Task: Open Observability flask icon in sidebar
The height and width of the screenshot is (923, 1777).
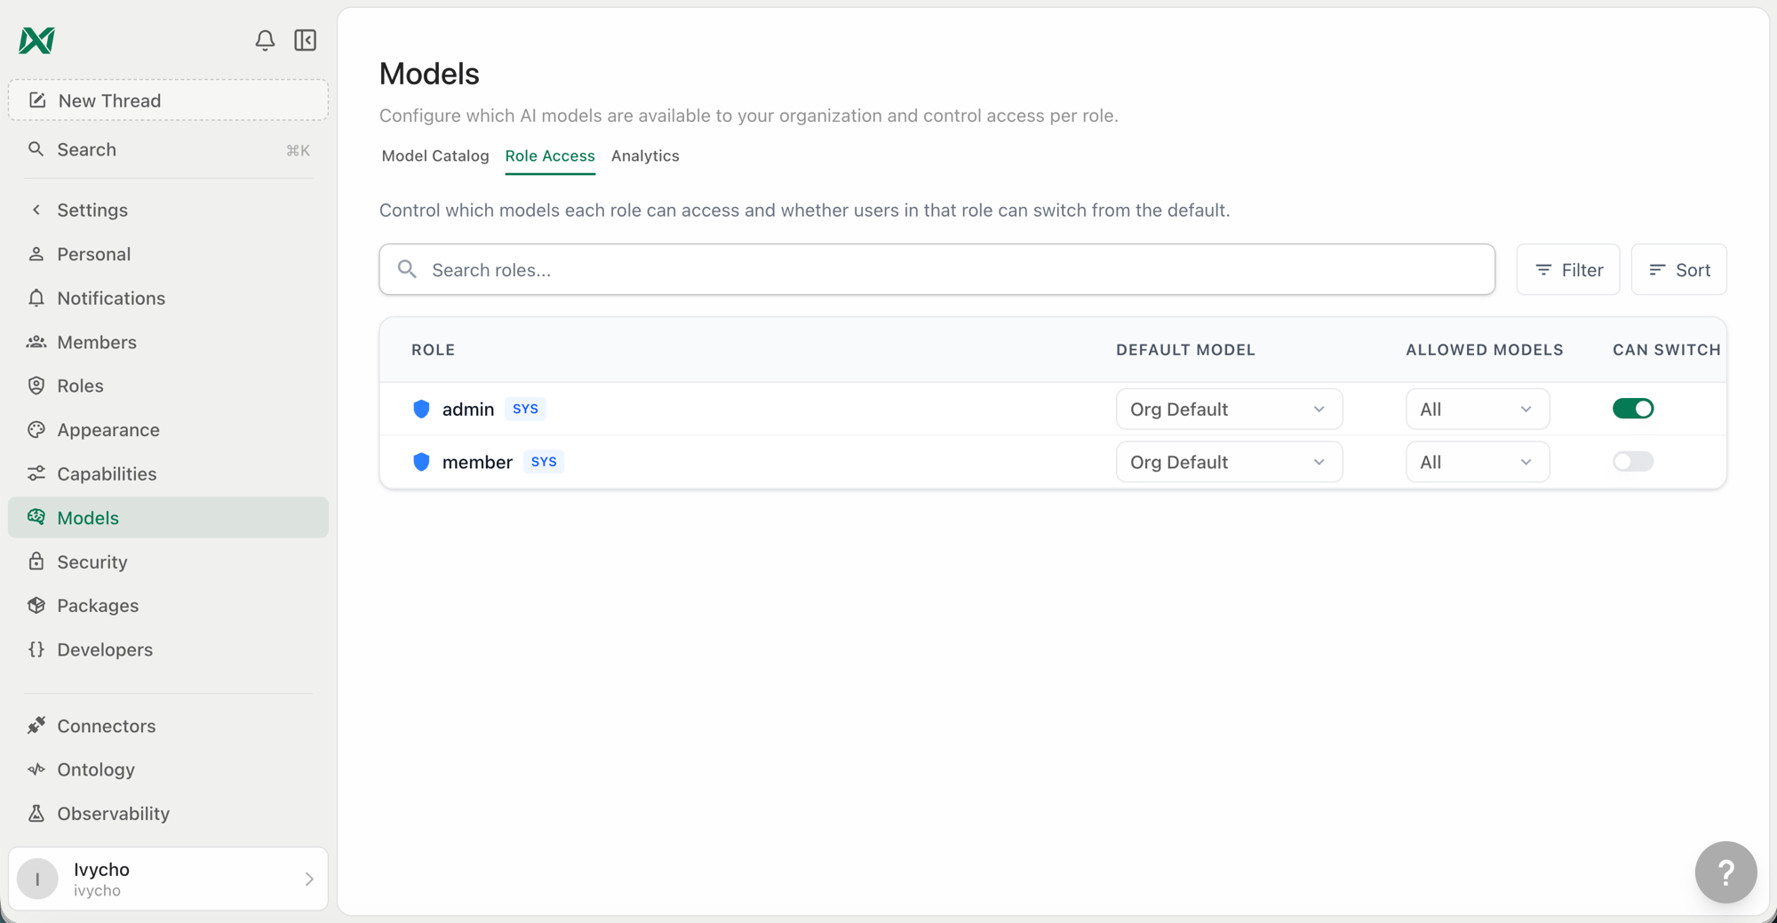Action: tap(36, 814)
